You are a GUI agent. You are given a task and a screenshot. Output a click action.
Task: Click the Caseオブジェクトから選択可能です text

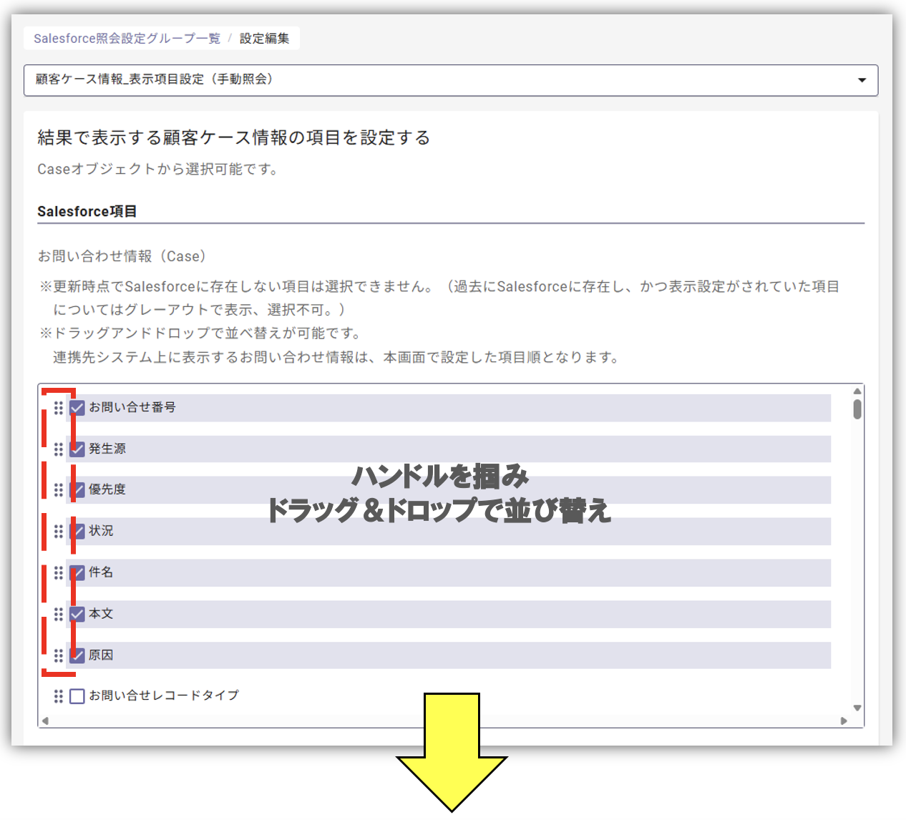(158, 169)
